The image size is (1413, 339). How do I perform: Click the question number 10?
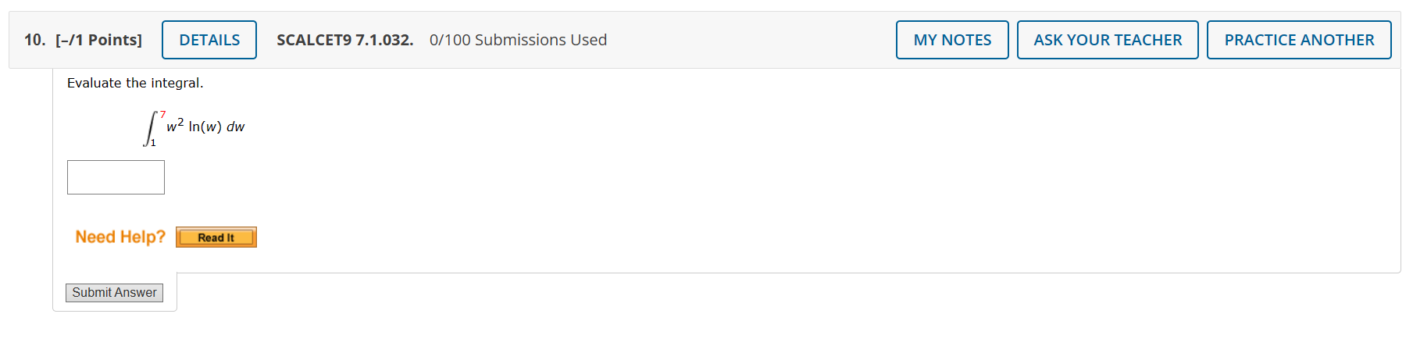34,40
